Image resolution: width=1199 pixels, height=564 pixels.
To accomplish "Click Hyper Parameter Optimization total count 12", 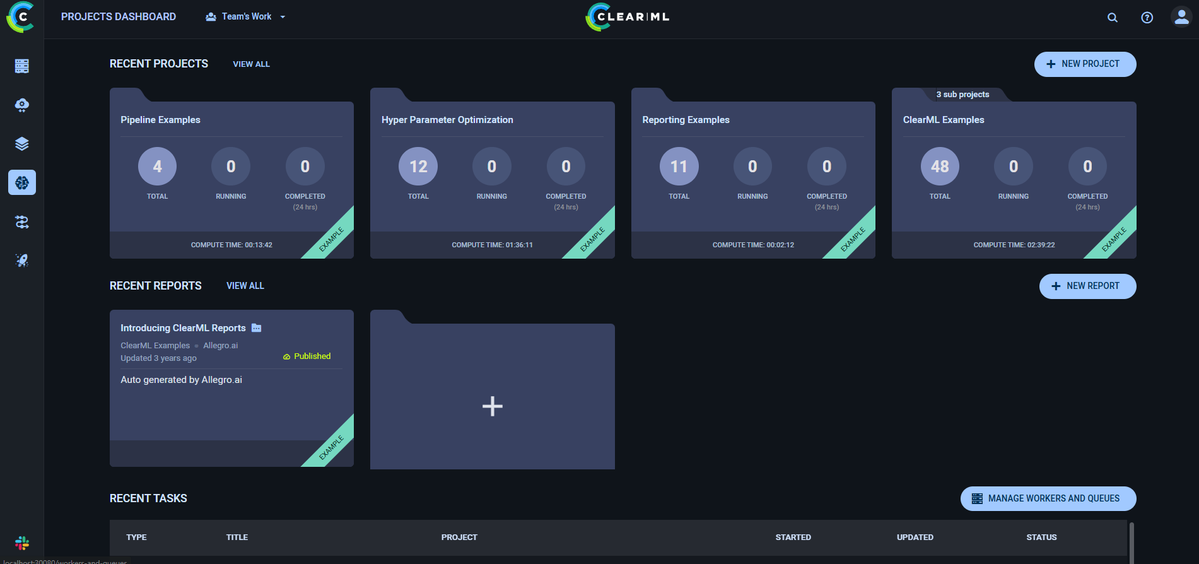I will tap(418, 167).
